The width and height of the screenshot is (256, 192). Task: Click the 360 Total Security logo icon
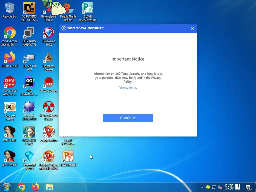click(x=64, y=28)
